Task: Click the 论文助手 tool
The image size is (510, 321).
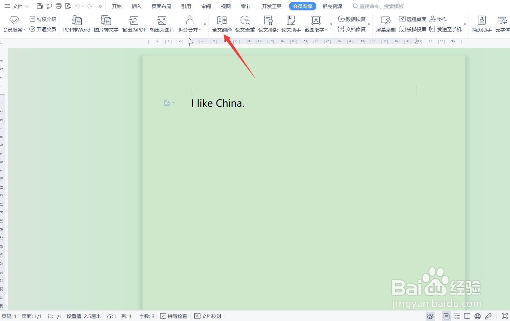Action: click(291, 24)
